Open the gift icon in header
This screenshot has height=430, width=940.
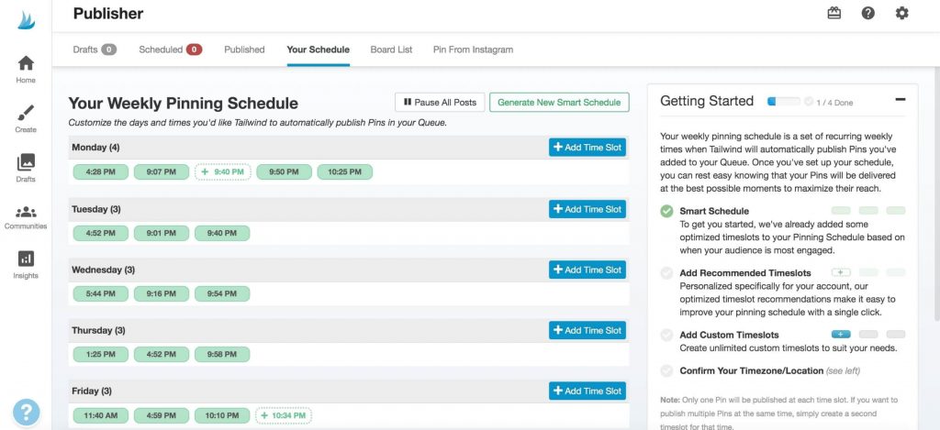[834, 13]
